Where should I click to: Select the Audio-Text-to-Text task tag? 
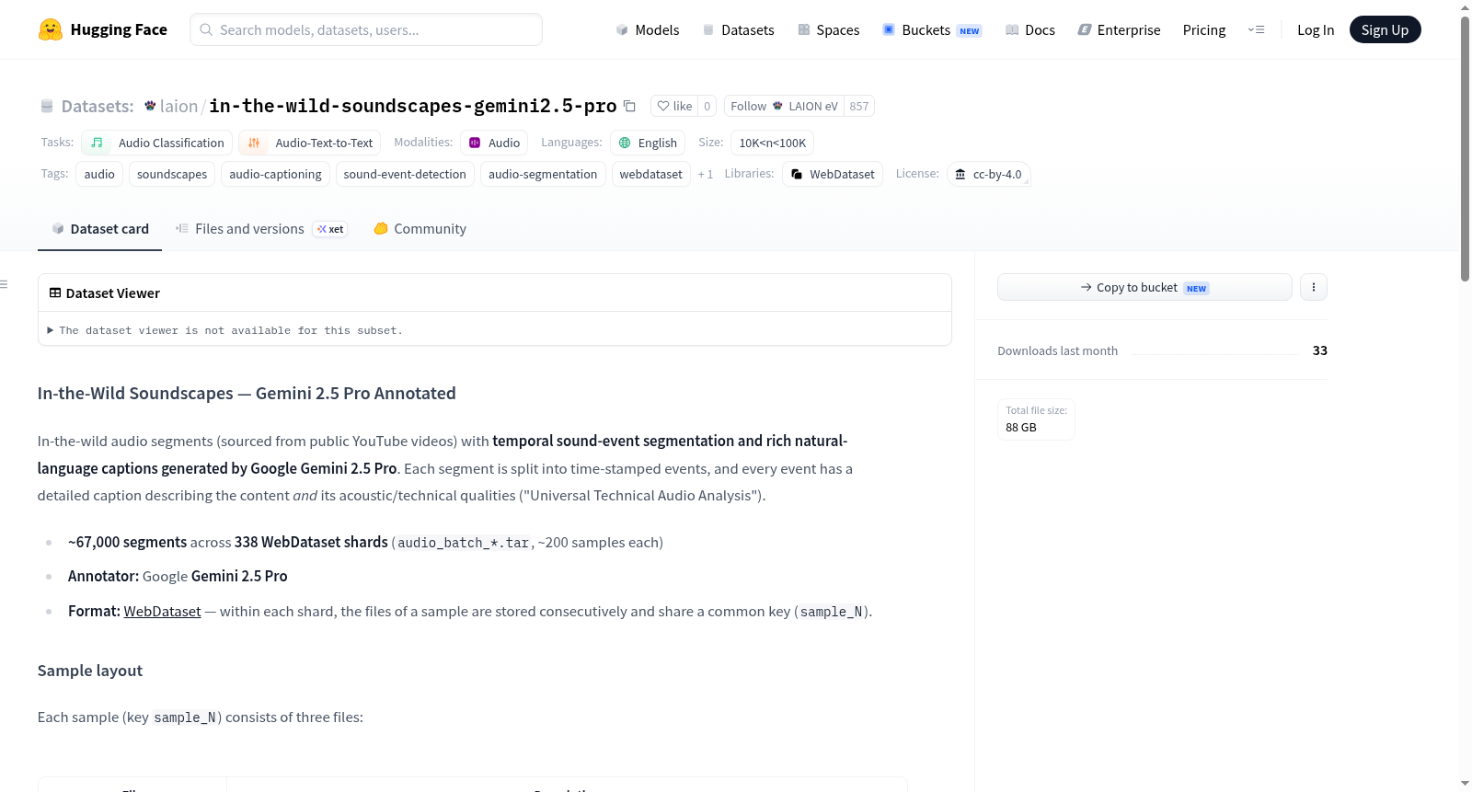[309, 143]
